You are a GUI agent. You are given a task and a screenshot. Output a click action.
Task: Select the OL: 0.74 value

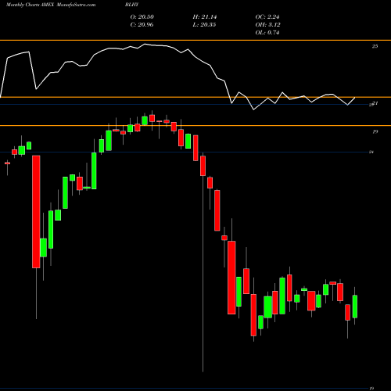pos(267,32)
